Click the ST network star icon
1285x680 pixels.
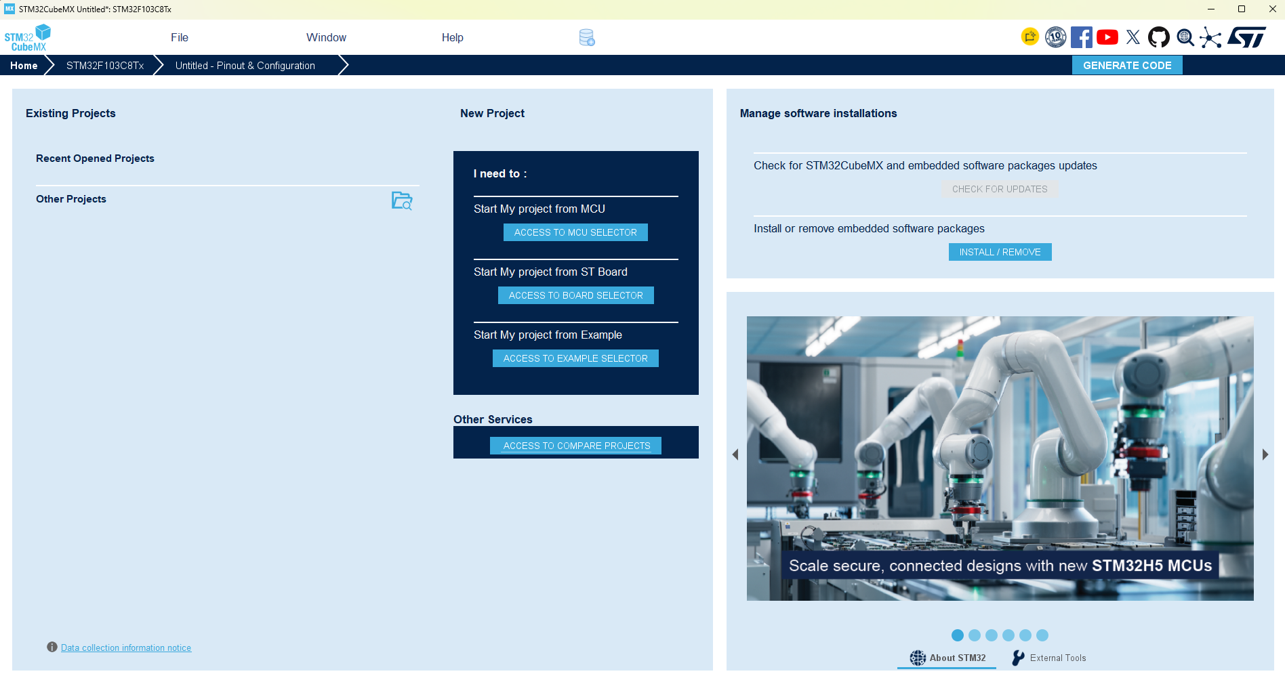(1210, 37)
